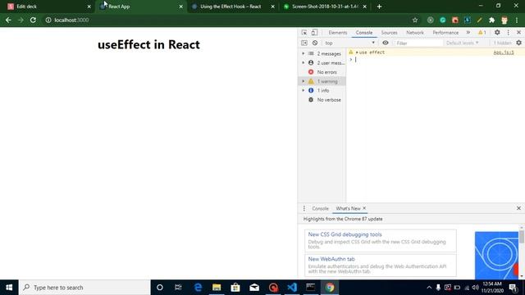Image resolution: width=525 pixels, height=295 pixels.
Task: Open the New WebAuthn tab link
Action: [331, 259]
